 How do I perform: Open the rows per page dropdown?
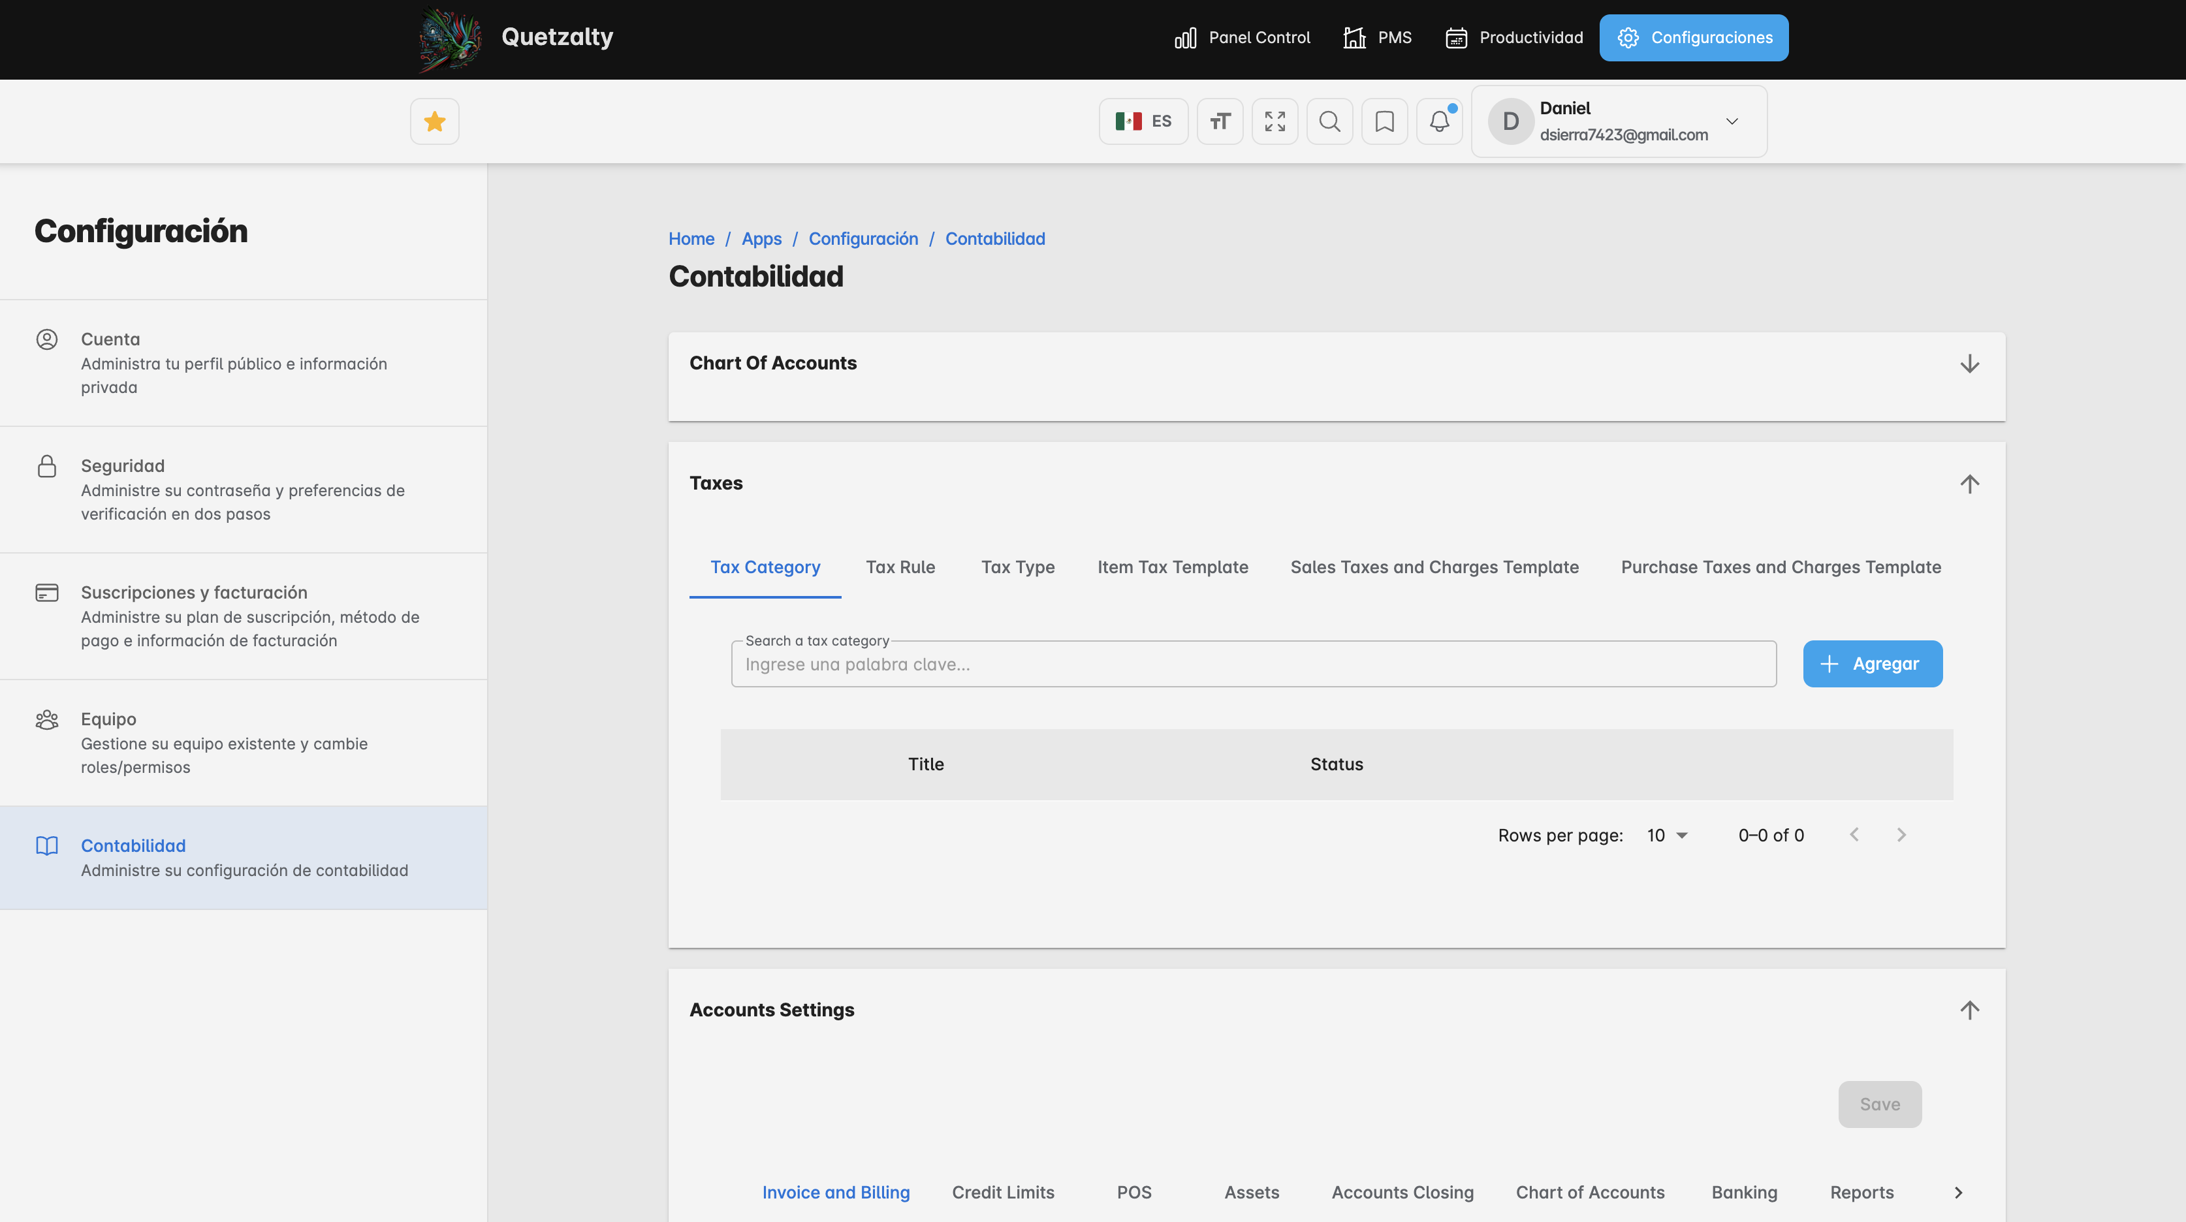click(1667, 835)
